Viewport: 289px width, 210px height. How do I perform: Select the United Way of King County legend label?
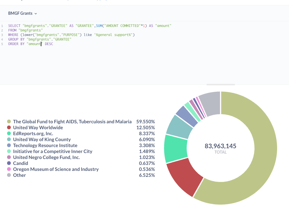click(42, 139)
